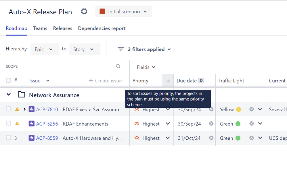Click Create issue button

[x=105, y=81]
